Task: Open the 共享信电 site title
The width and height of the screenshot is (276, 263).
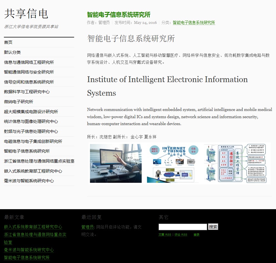Action: (x=26, y=14)
